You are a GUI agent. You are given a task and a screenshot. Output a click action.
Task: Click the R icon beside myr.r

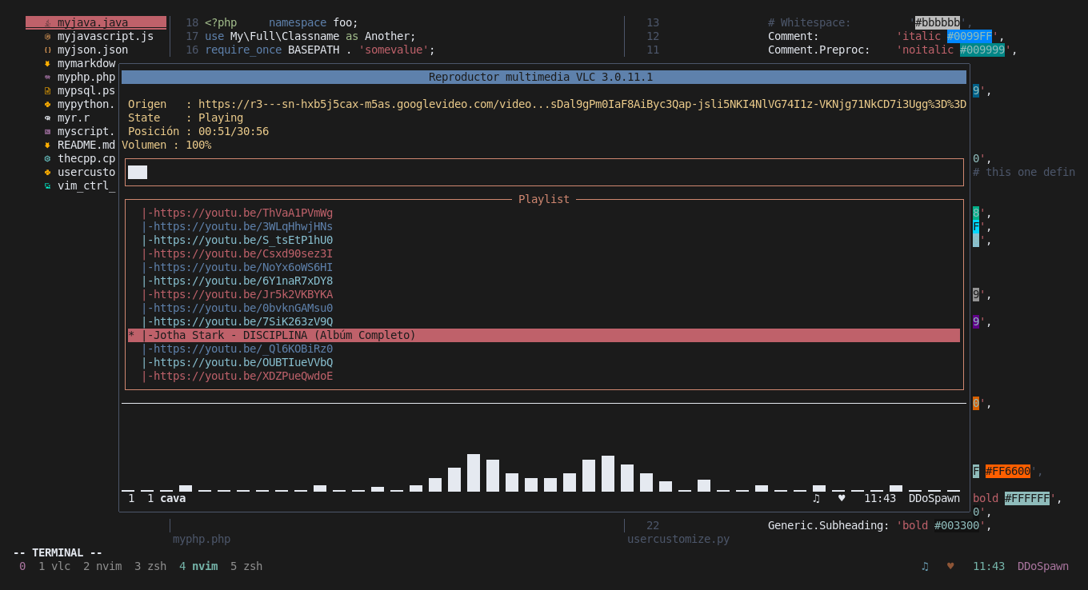47,118
